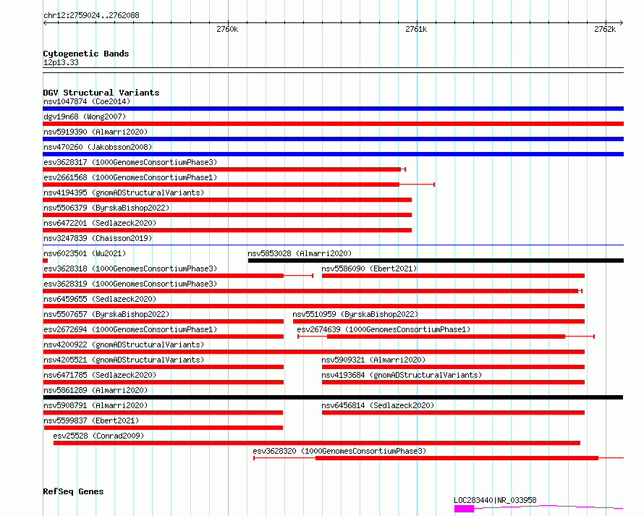Click the 2761k ruler tick label

pos(416,29)
